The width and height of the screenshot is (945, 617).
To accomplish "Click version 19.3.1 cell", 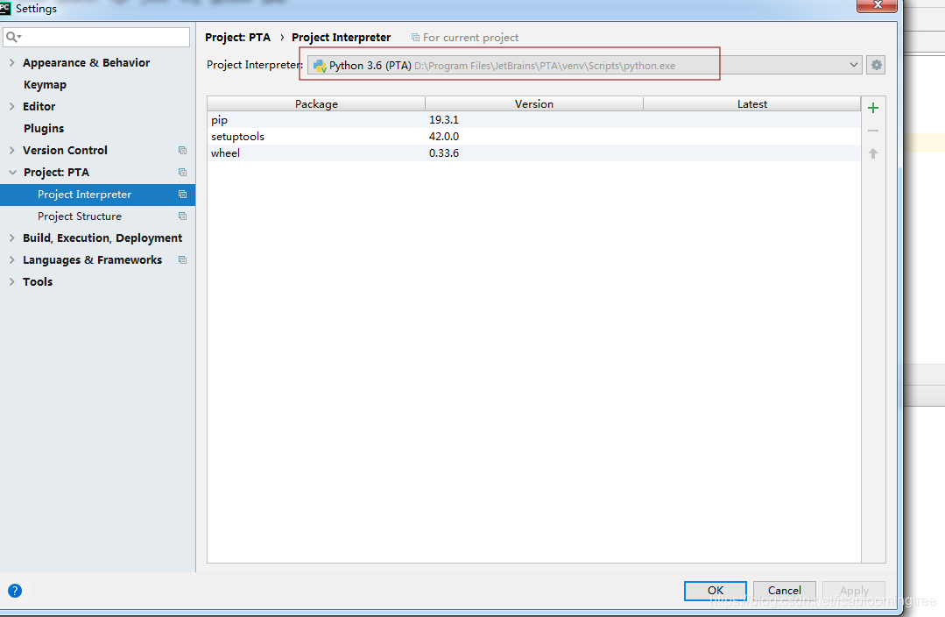I will (443, 120).
